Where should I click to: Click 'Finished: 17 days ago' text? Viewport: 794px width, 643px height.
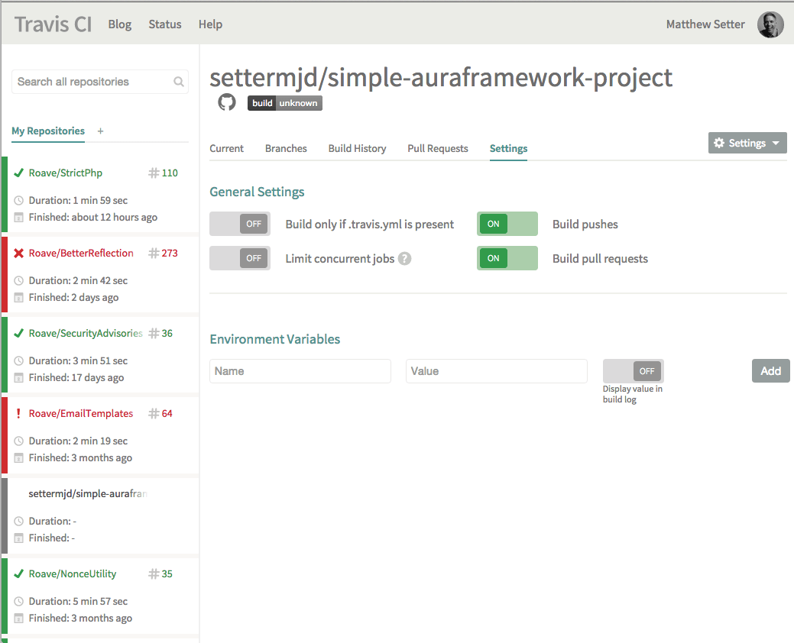76,378
